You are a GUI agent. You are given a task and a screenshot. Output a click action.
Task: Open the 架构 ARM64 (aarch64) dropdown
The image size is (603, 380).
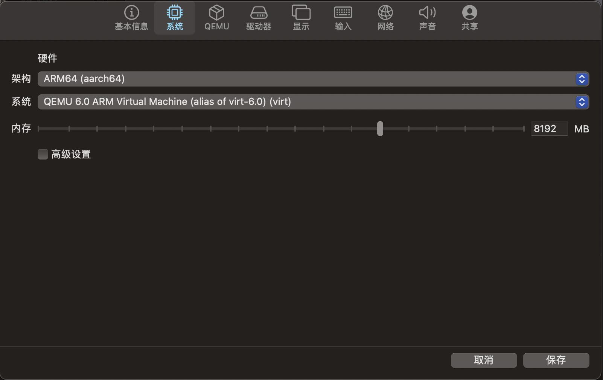(305, 79)
